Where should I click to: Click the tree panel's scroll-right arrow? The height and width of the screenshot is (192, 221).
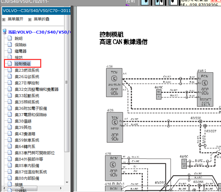pyautogui.click(x=61, y=188)
